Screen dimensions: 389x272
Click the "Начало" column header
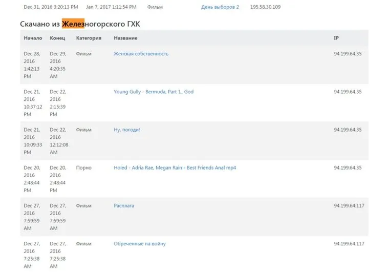pyautogui.click(x=32, y=38)
